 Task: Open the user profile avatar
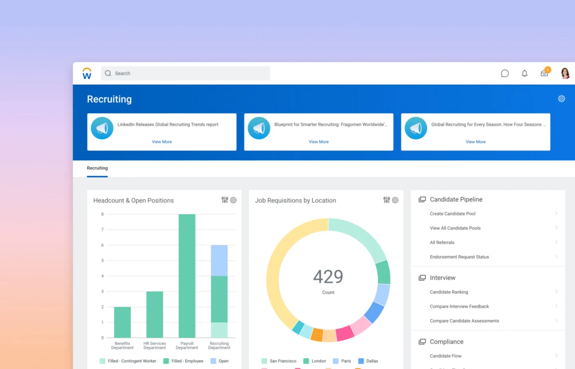click(565, 73)
